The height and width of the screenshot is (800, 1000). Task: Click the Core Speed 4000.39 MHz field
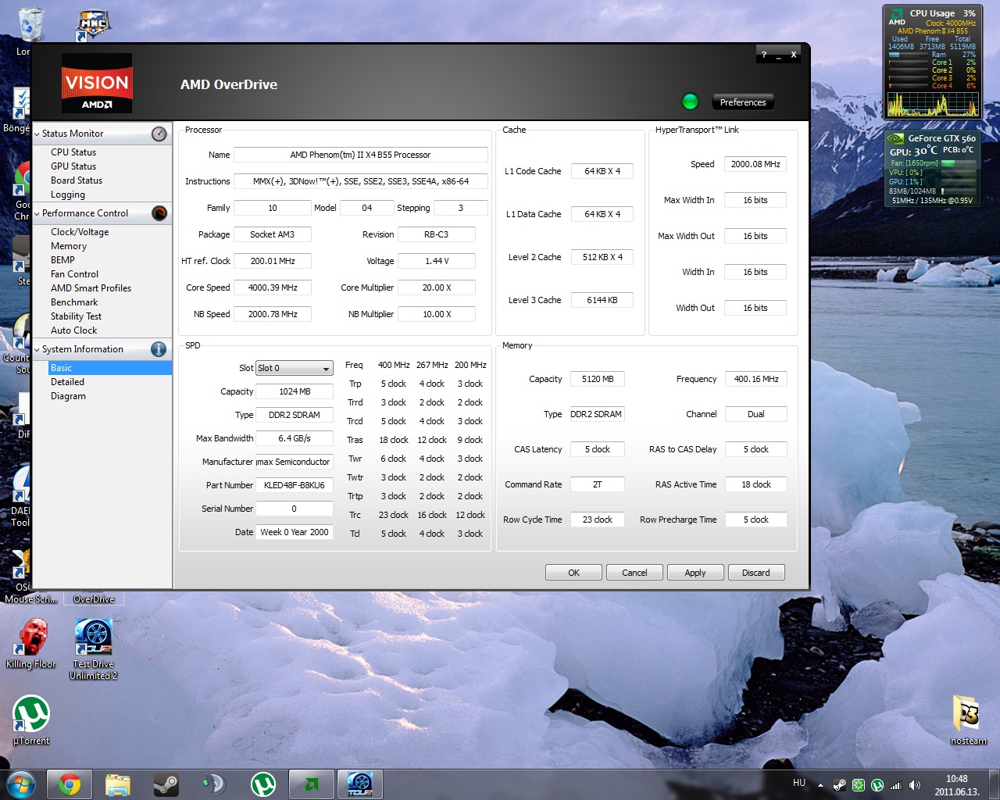(273, 287)
